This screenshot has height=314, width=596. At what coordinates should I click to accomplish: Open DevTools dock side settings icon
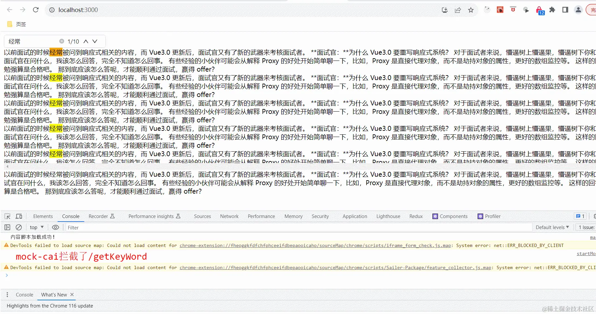point(594,216)
